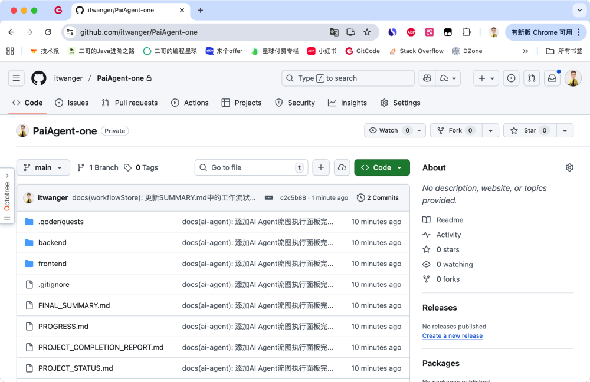590x382 pixels.
Task: Click the add file plus button
Action: pos(320,168)
